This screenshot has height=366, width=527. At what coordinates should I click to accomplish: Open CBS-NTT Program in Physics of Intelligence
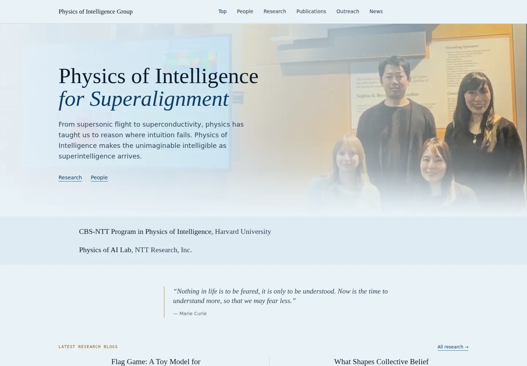pos(175,232)
